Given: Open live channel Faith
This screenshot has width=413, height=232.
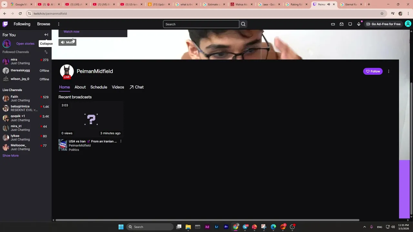Looking at the screenshot, I should [25, 98].
